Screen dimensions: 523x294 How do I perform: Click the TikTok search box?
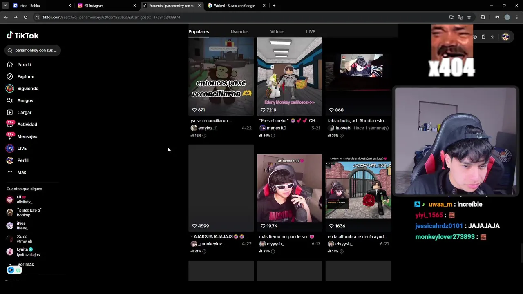[33, 50]
